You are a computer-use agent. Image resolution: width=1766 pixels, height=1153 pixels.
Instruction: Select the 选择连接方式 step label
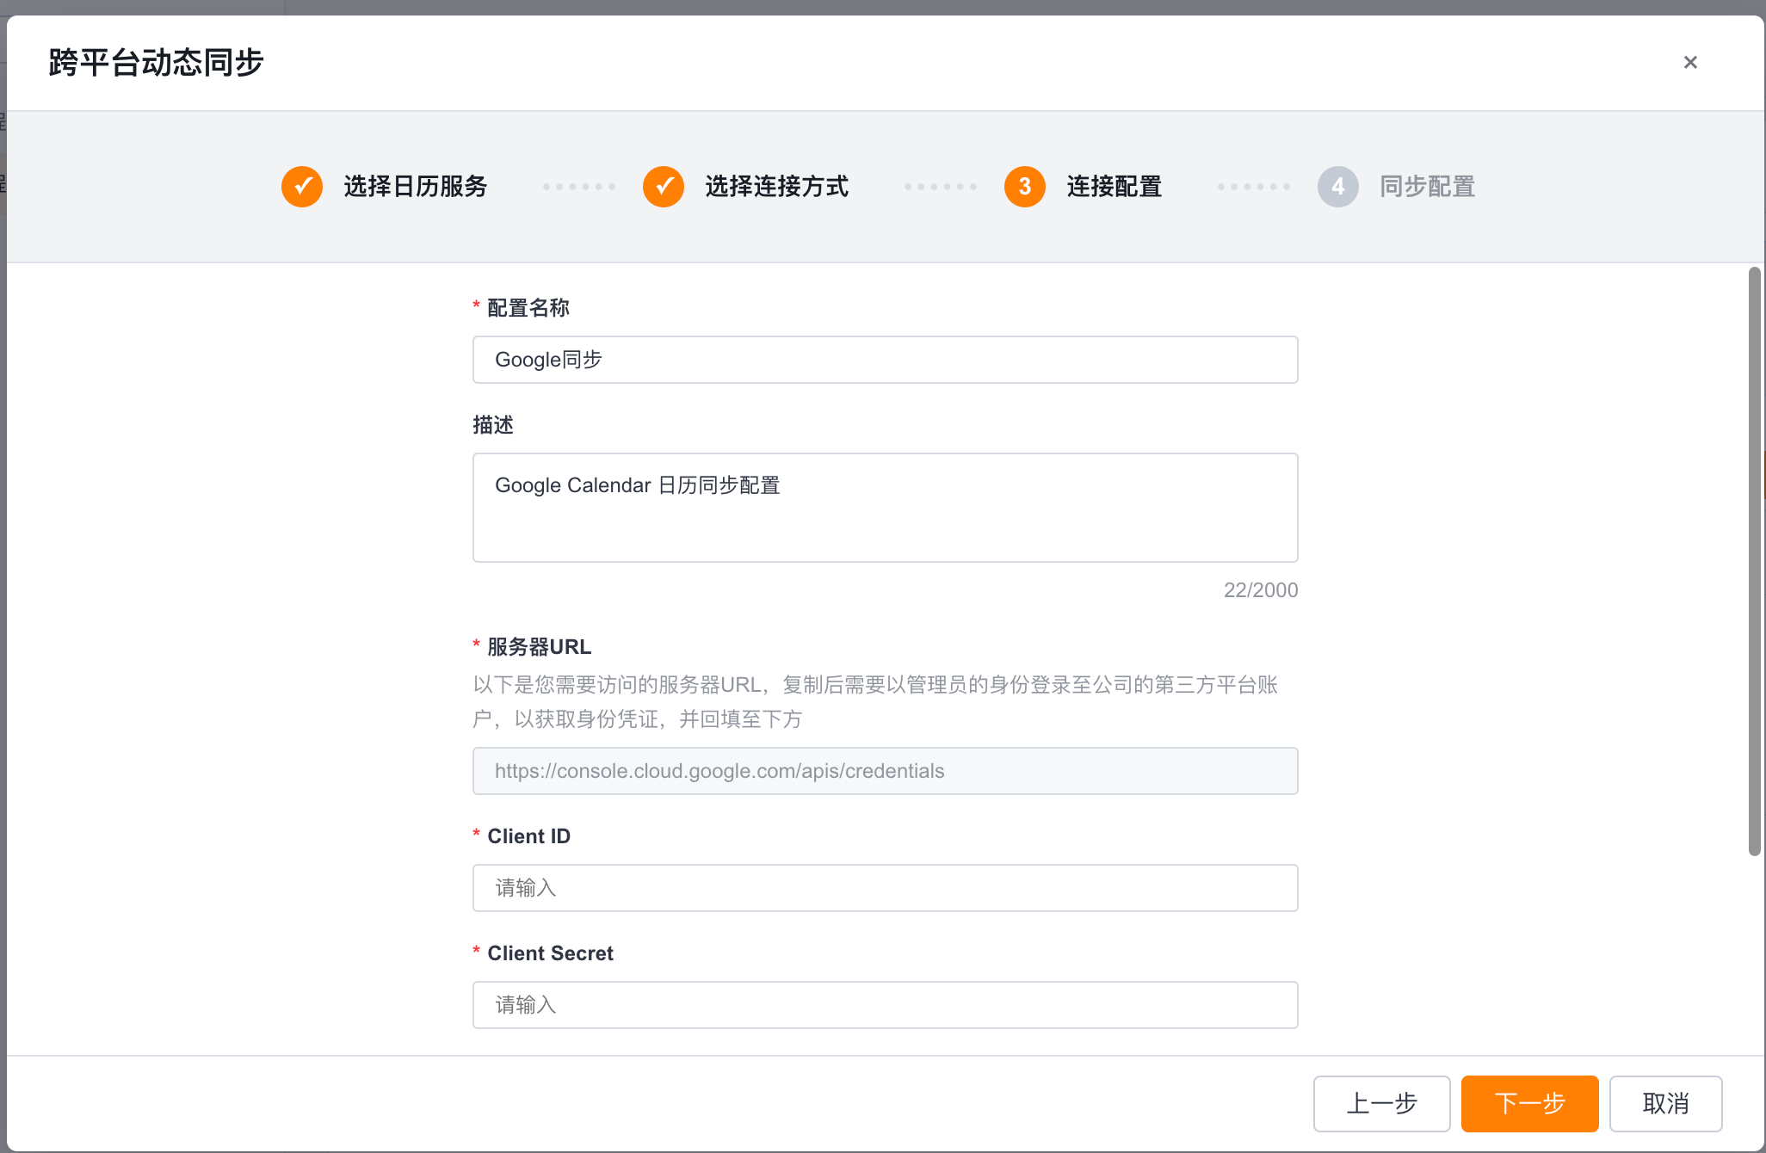777,187
